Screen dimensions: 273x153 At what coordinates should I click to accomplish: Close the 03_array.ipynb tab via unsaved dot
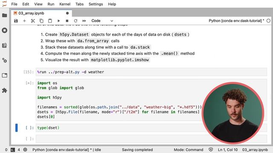tap(67, 13)
